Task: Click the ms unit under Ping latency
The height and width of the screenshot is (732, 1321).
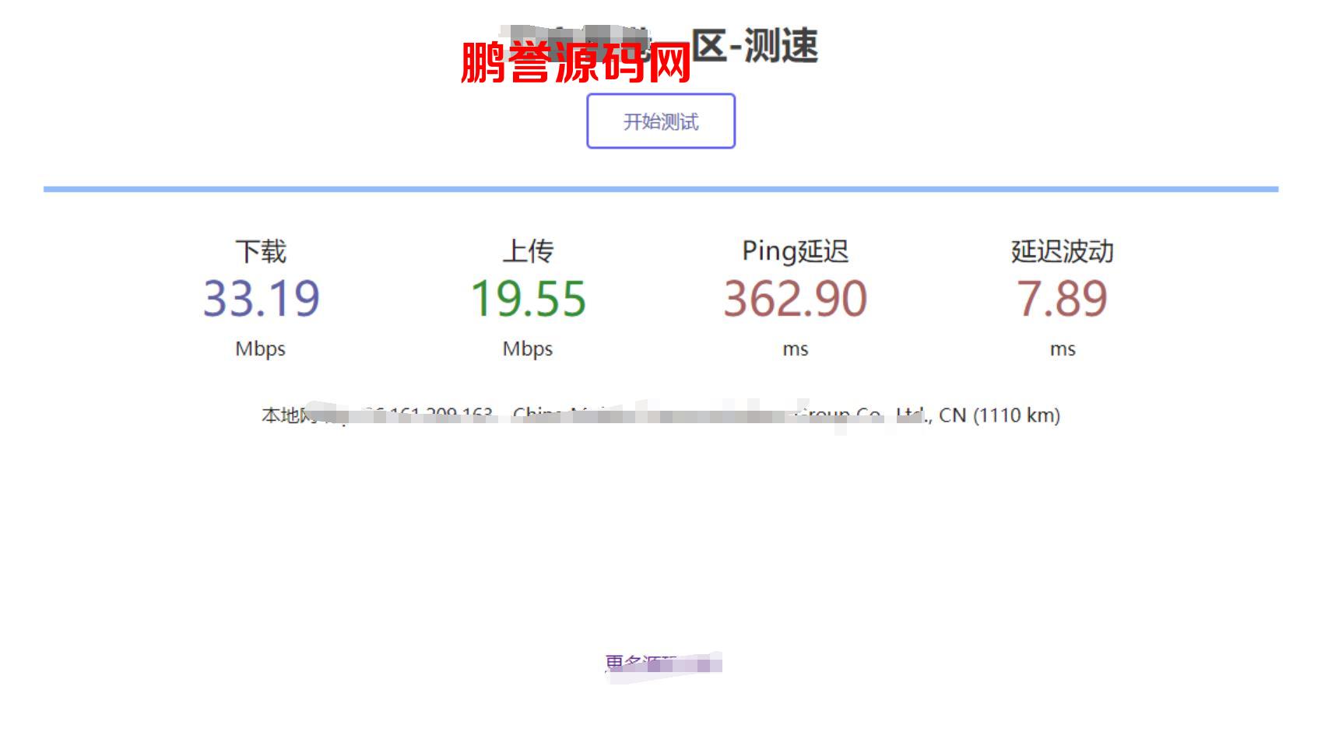Action: [795, 350]
